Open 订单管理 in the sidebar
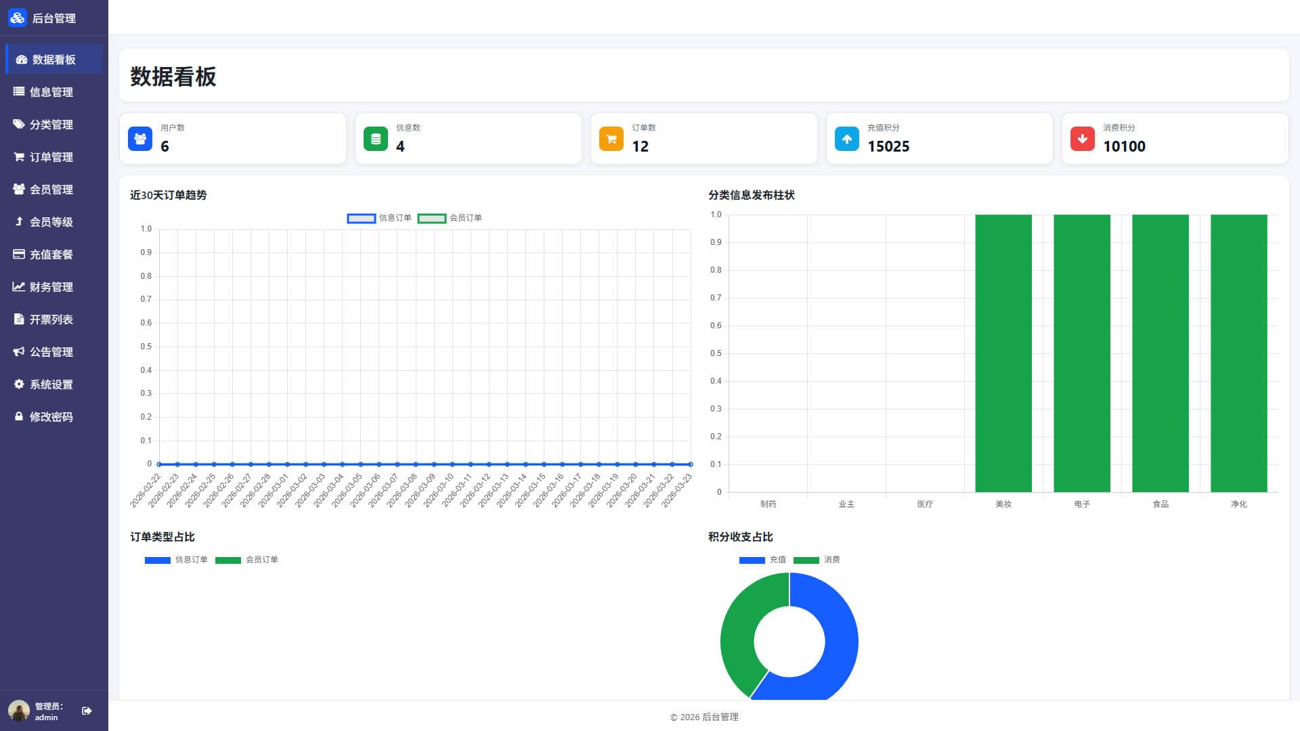The image size is (1300, 731). point(51,157)
